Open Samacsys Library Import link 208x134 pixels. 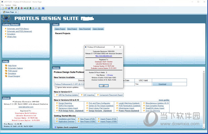tap(68, 108)
